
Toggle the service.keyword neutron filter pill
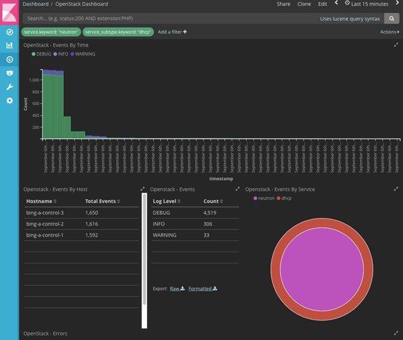[51, 32]
